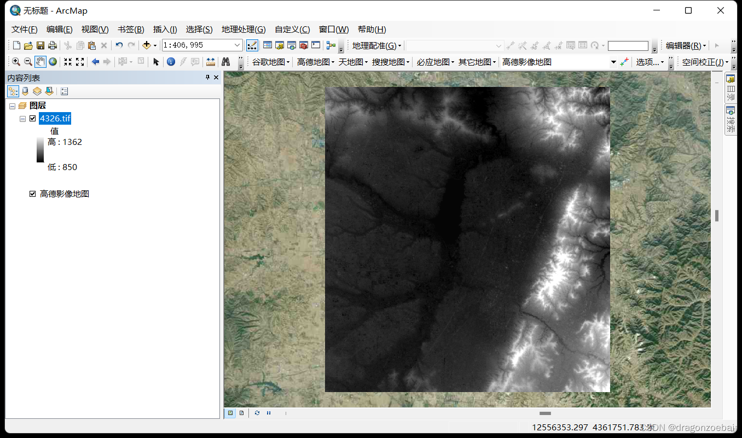Click the Measure tool icon
This screenshot has height=438, width=742.
coord(211,61)
